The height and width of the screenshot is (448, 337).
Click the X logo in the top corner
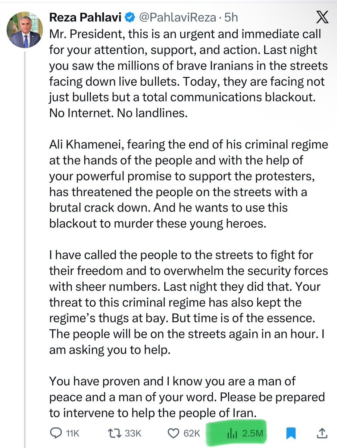(x=322, y=17)
